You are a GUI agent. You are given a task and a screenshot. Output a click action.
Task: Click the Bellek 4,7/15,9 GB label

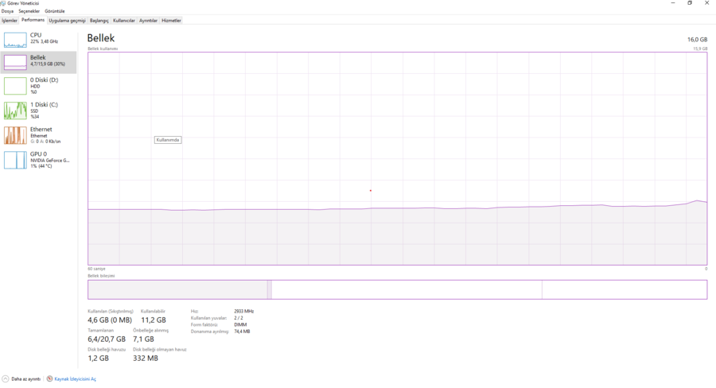(48, 60)
